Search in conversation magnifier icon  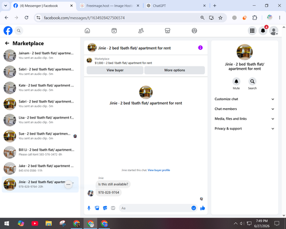pyautogui.click(x=252, y=81)
